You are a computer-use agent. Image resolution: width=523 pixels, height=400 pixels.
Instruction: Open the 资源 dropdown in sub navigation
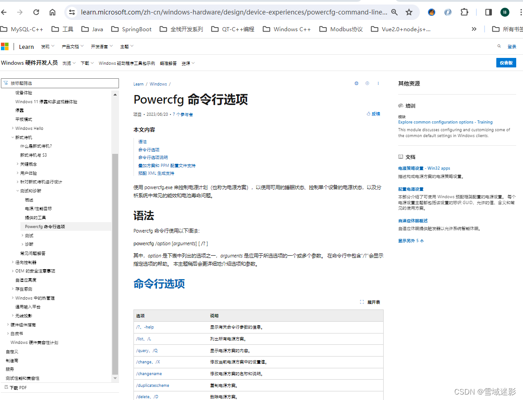coord(188,63)
